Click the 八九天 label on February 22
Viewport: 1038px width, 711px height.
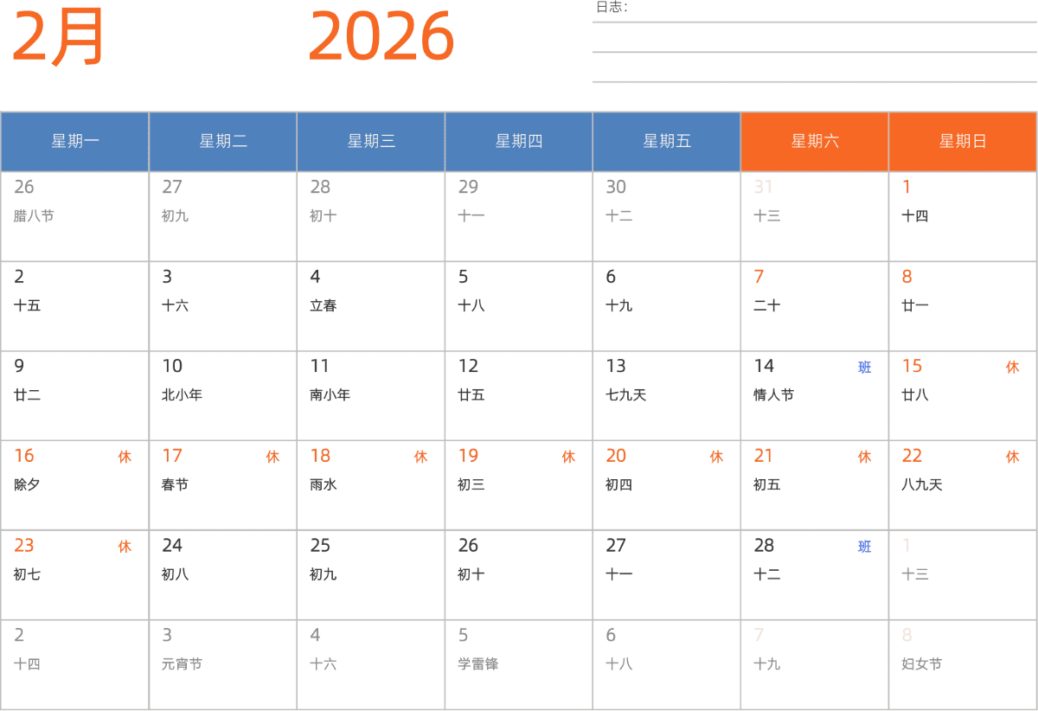click(921, 484)
